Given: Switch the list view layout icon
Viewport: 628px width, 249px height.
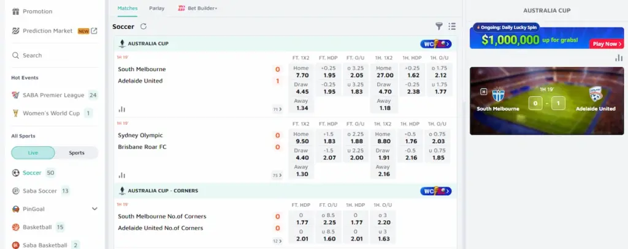Looking at the screenshot, I should (x=452, y=26).
